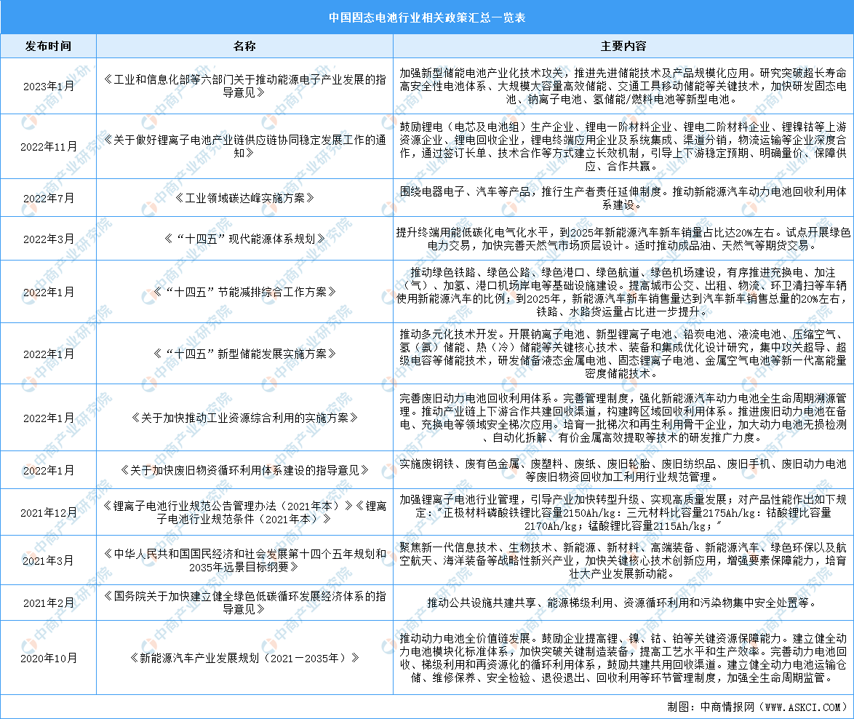Image resolution: width=854 pixels, height=719 pixels.
Task: Select 《"十四五"新型储能发展实施方案》 name cell
Action: coord(244,354)
